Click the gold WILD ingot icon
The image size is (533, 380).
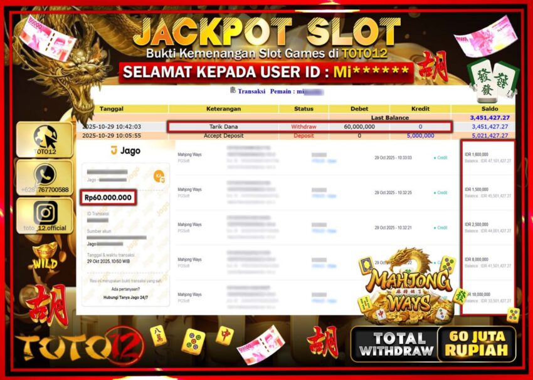point(45,256)
